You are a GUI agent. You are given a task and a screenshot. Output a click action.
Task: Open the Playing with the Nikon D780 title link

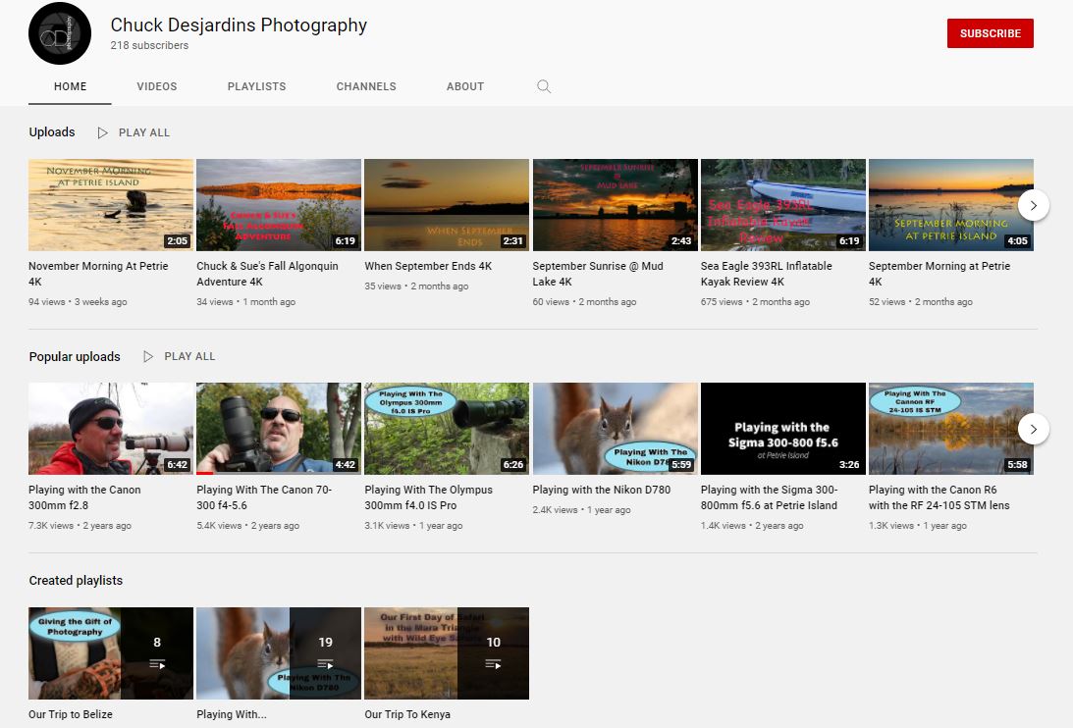(x=601, y=490)
